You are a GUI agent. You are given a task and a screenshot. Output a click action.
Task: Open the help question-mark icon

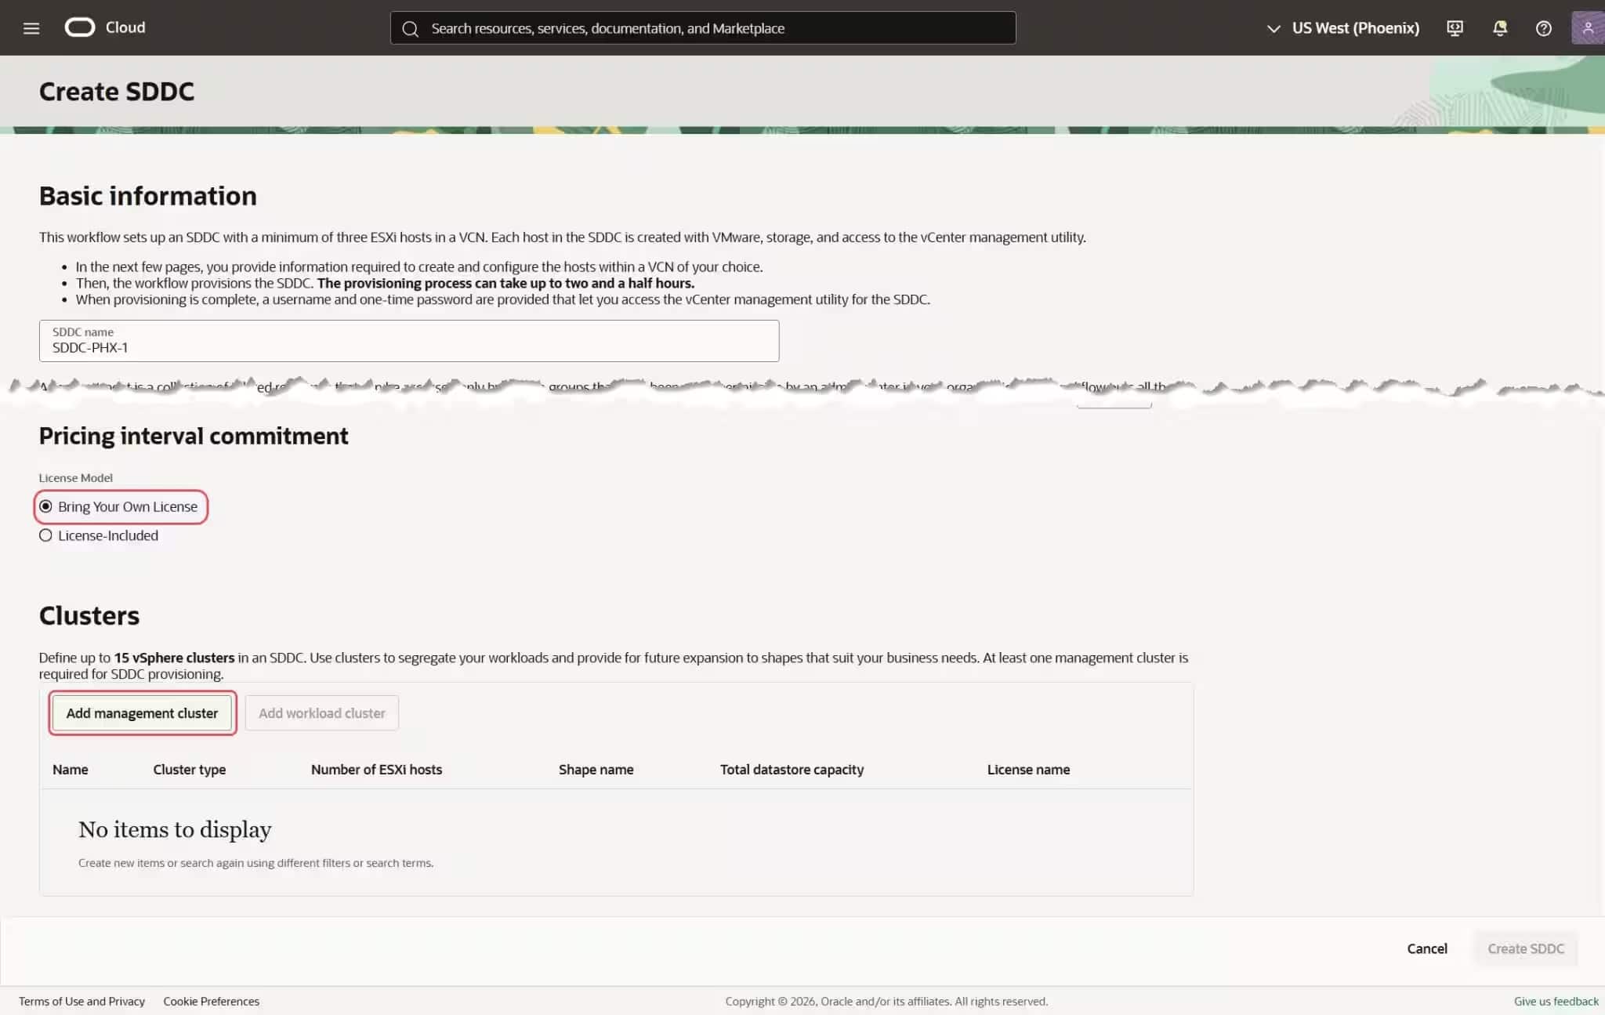click(1544, 27)
